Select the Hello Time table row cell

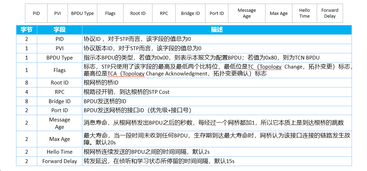(x=59, y=152)
